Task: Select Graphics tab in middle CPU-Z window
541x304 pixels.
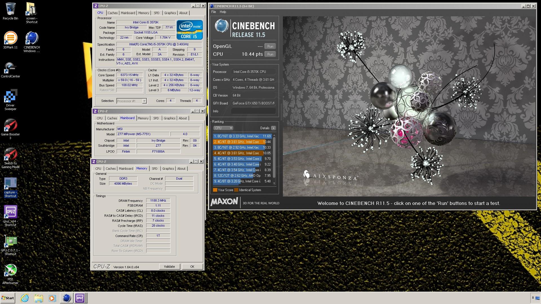Action: point(170,118)
